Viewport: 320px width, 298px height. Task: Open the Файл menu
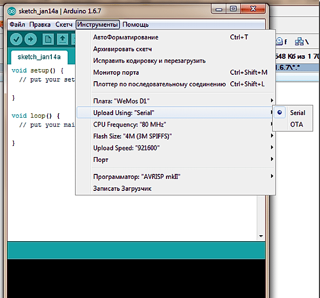(x=17, y=24)
